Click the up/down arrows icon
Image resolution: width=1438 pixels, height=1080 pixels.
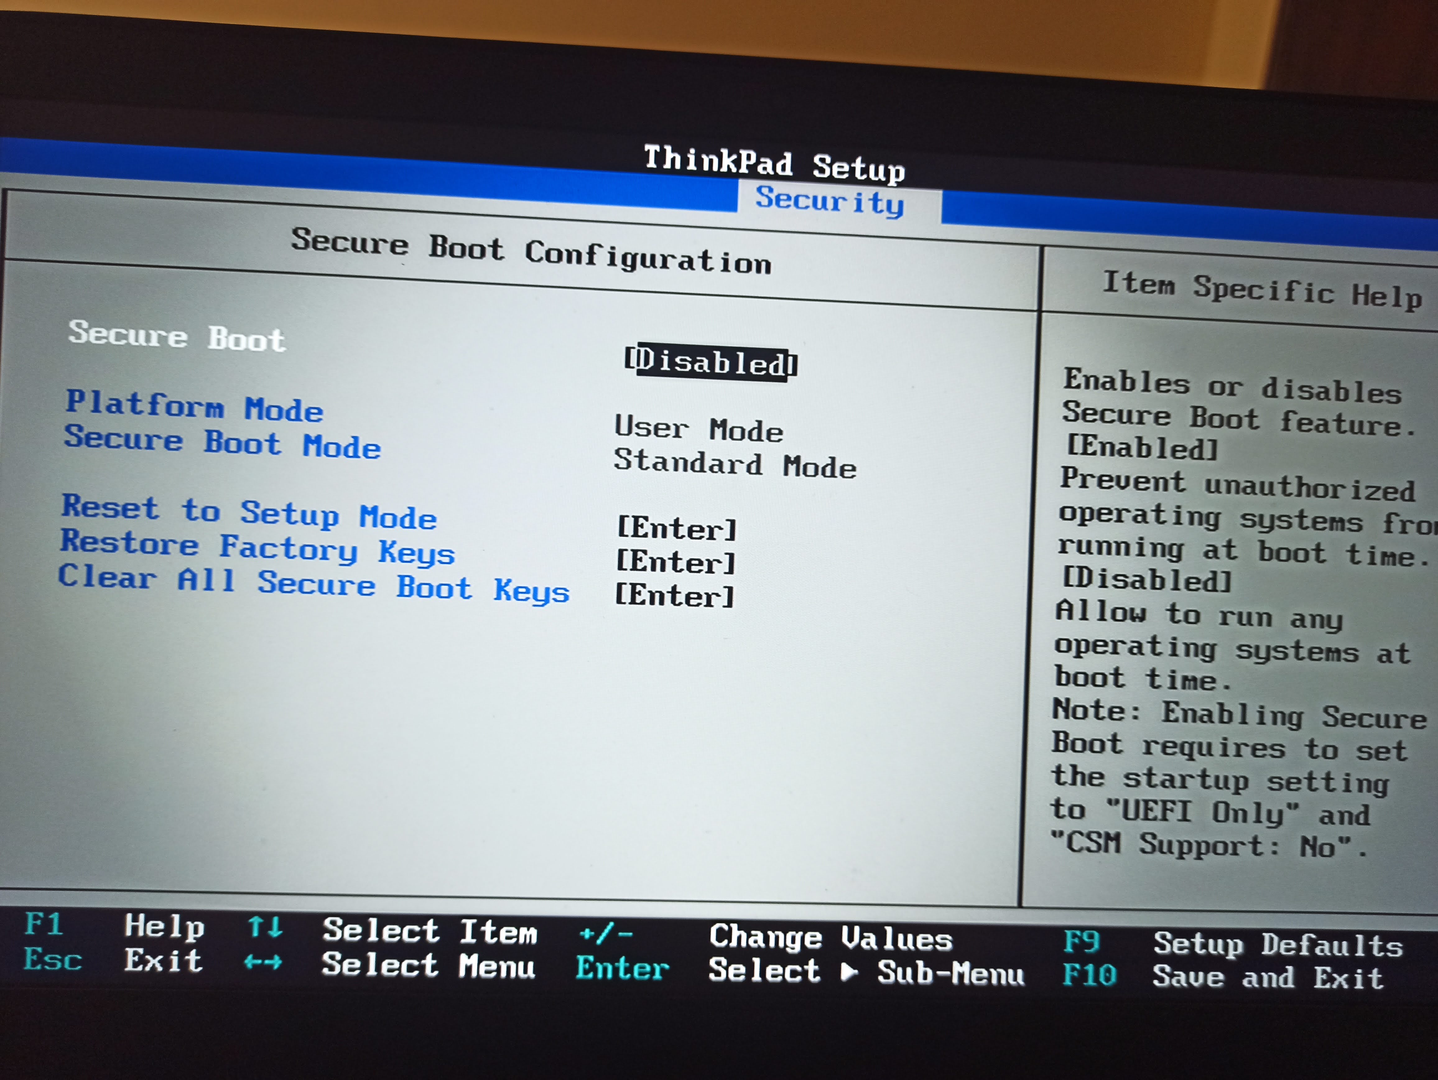point(265,927)
